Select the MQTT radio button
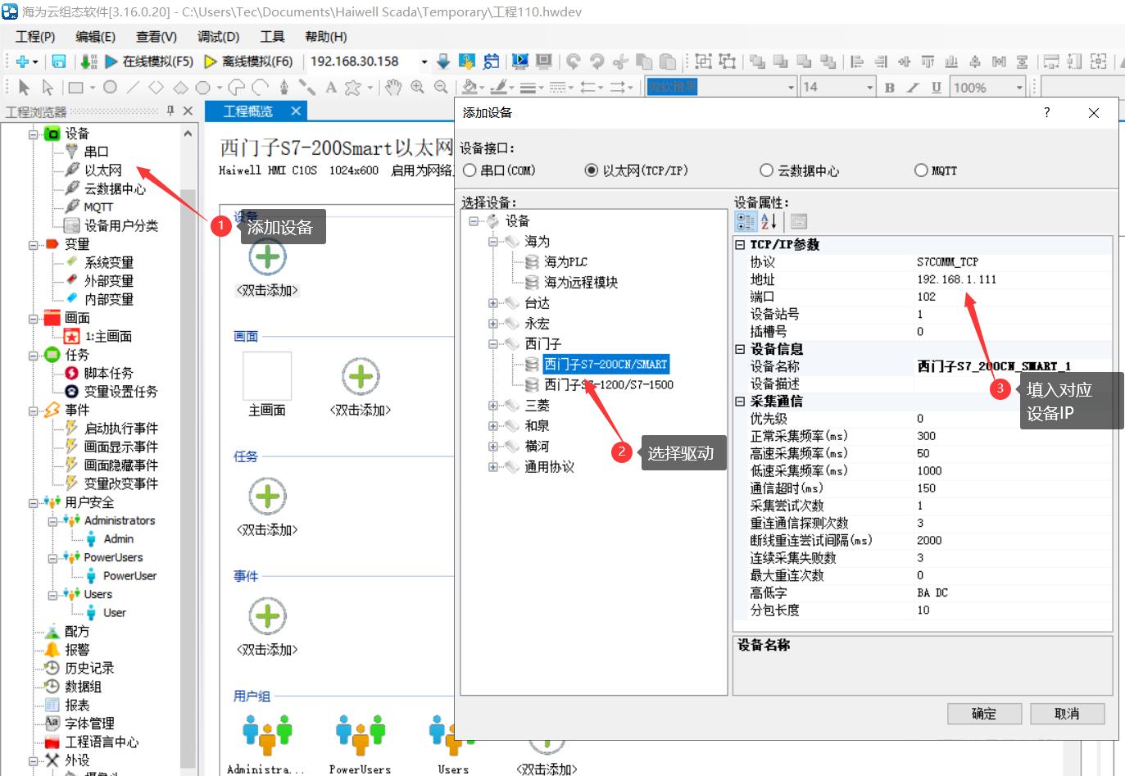 click(x=921, y=170)
